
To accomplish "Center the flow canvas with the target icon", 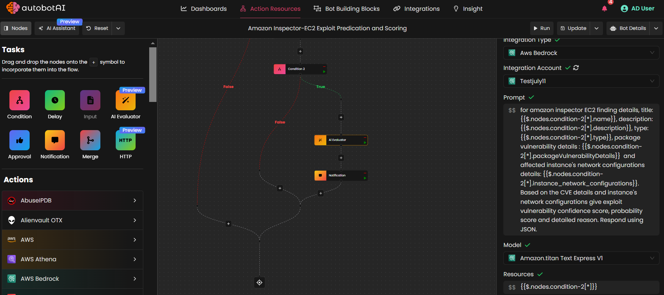I will [259, 282].
